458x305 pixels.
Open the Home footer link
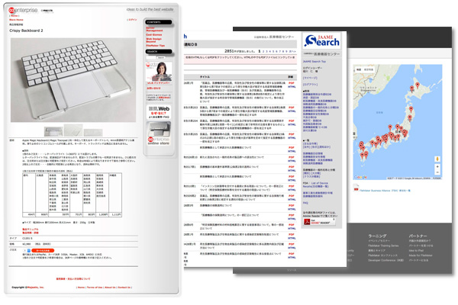tap(81, 287)
